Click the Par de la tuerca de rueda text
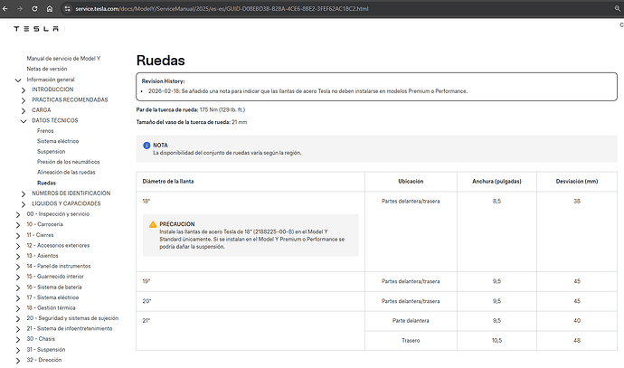This screenshot has width=624, height=368. tap(167, 109)
